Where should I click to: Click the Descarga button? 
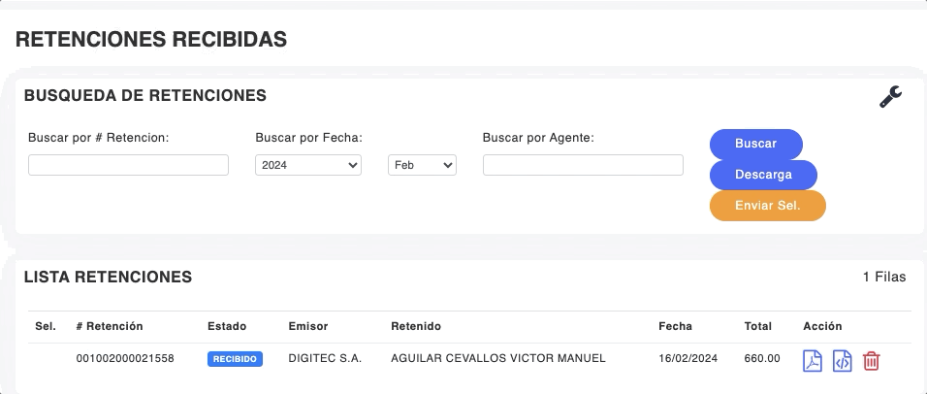click(x=763, y=175)
